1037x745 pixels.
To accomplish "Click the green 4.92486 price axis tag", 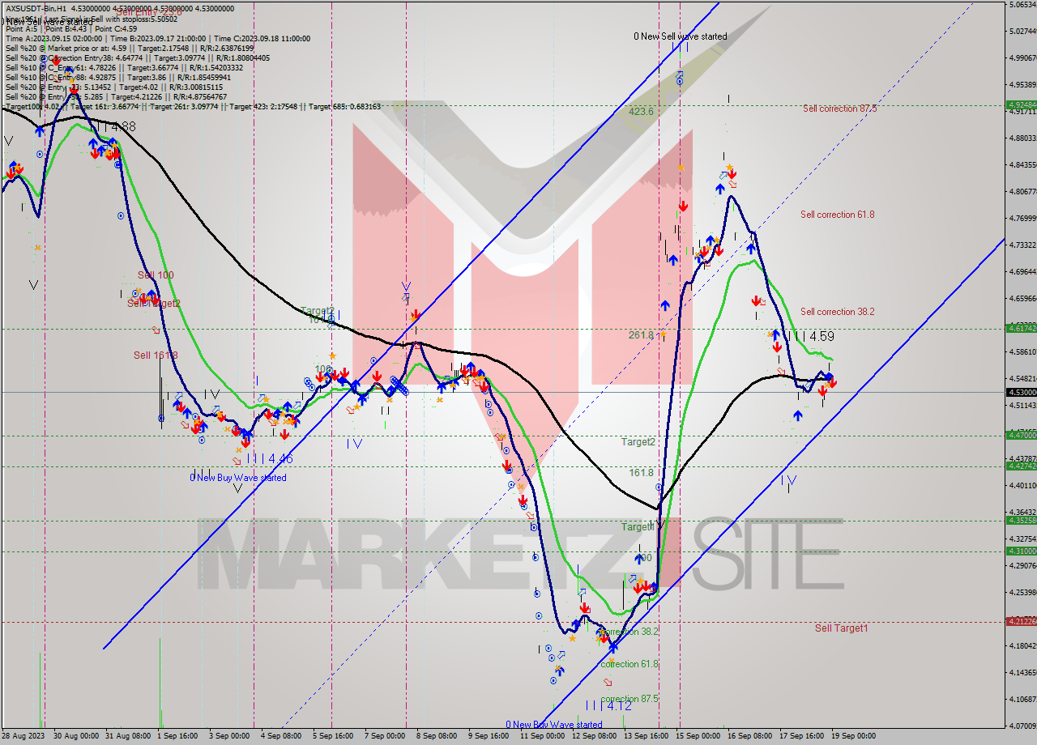I will 1020,104.
